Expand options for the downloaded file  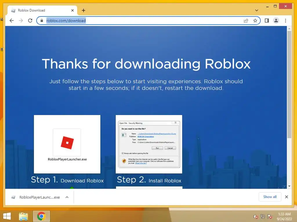[67, 197]
